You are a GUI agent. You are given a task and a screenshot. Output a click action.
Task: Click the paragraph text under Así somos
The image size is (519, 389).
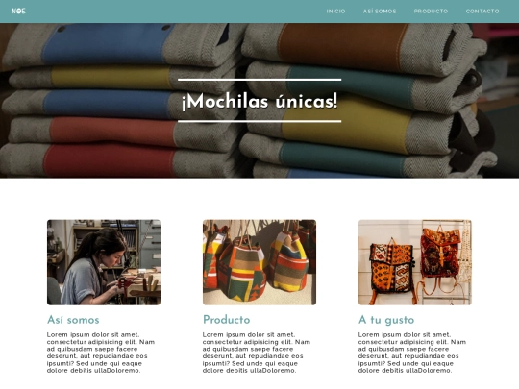[101, 353]
